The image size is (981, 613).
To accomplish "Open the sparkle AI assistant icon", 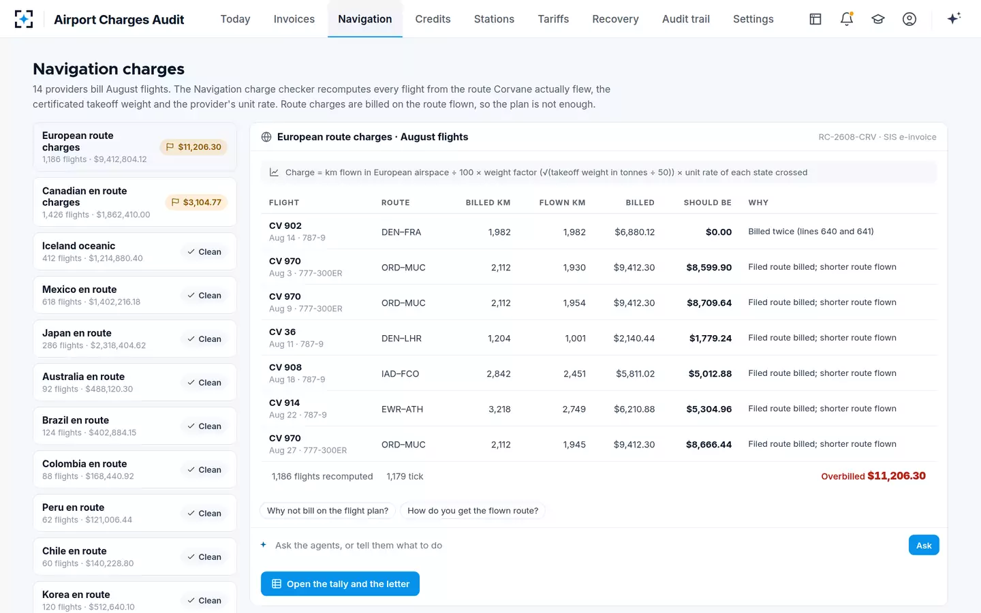I will click(954, 18).
